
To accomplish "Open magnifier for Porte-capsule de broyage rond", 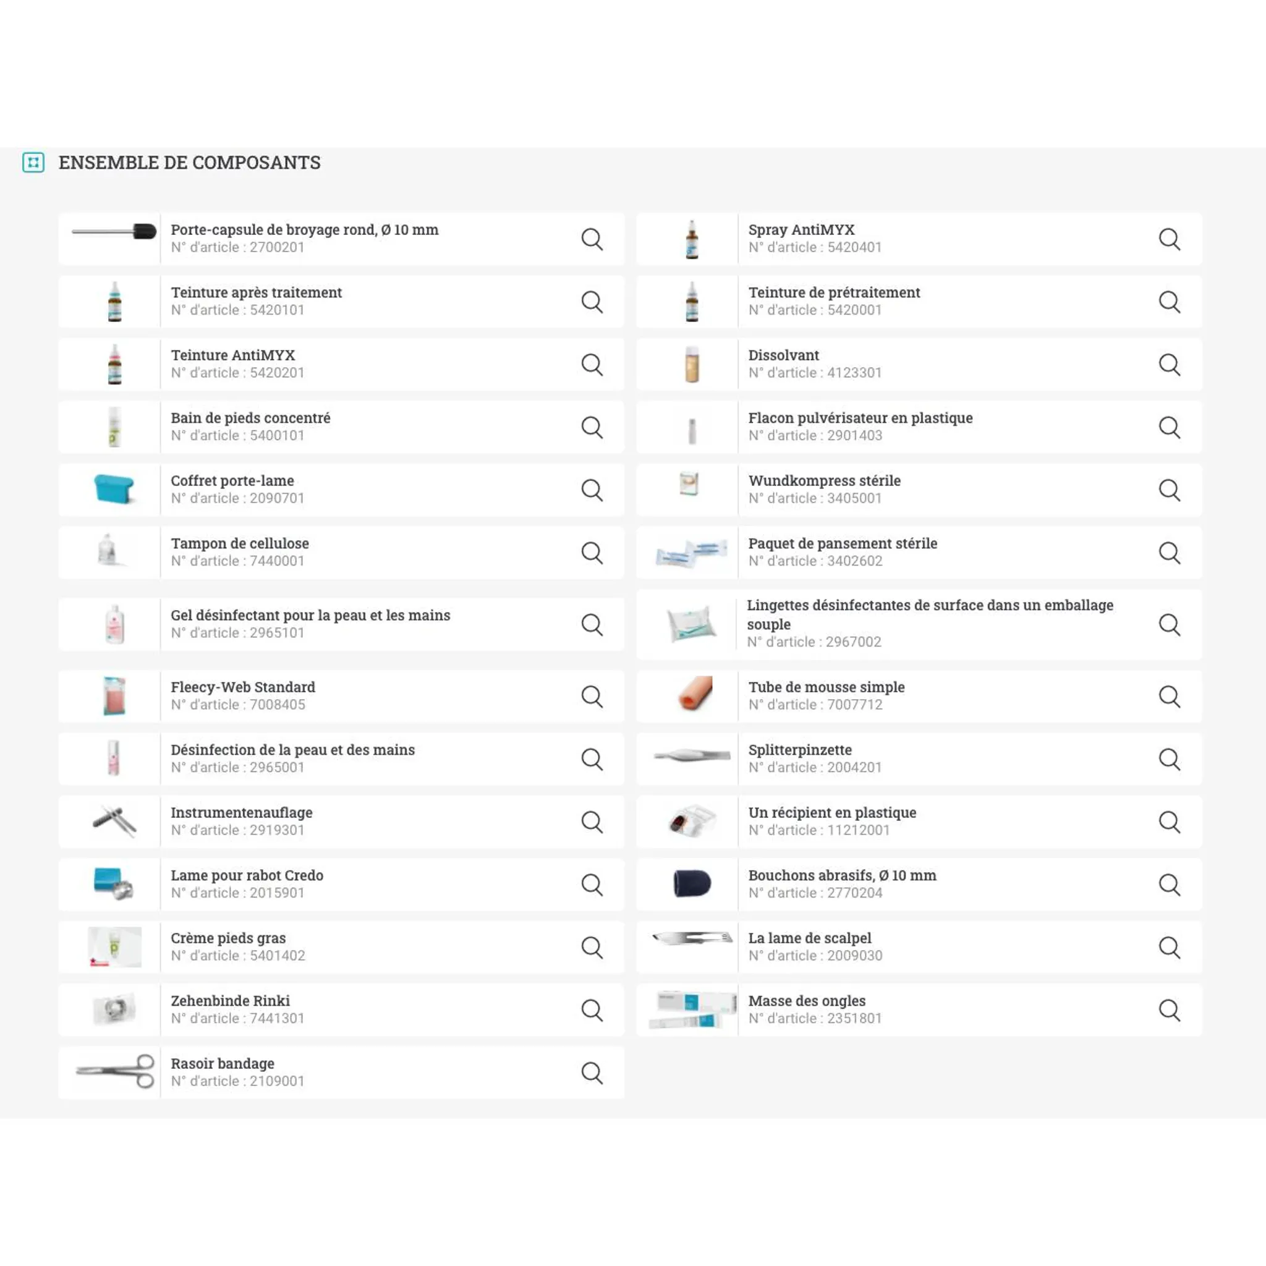I will coord(592,239).
